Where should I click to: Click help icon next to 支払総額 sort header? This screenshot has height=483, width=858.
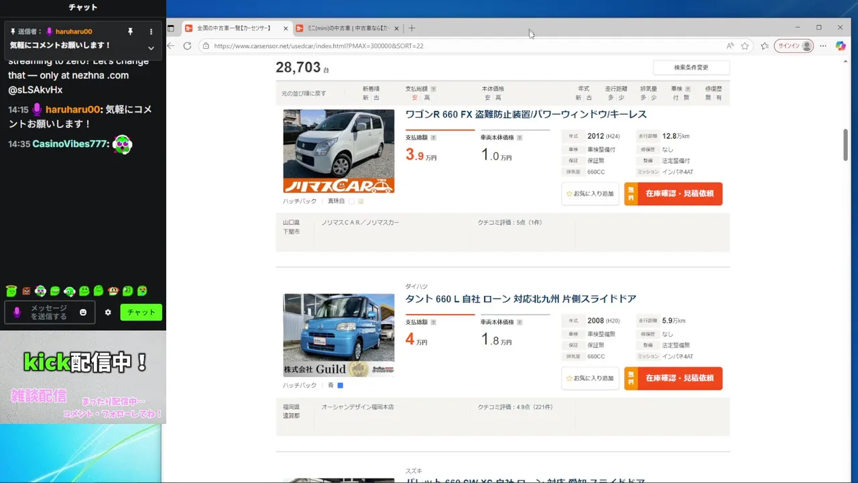coord(434,89)
